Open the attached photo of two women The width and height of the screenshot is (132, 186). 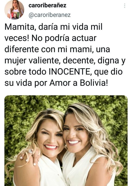pyautogui.click(x=66, y=141)
